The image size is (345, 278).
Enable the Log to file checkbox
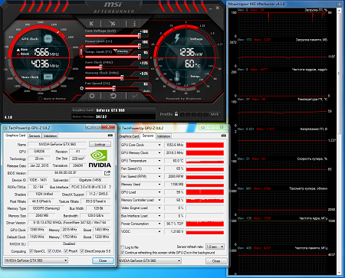click(122, 247)
